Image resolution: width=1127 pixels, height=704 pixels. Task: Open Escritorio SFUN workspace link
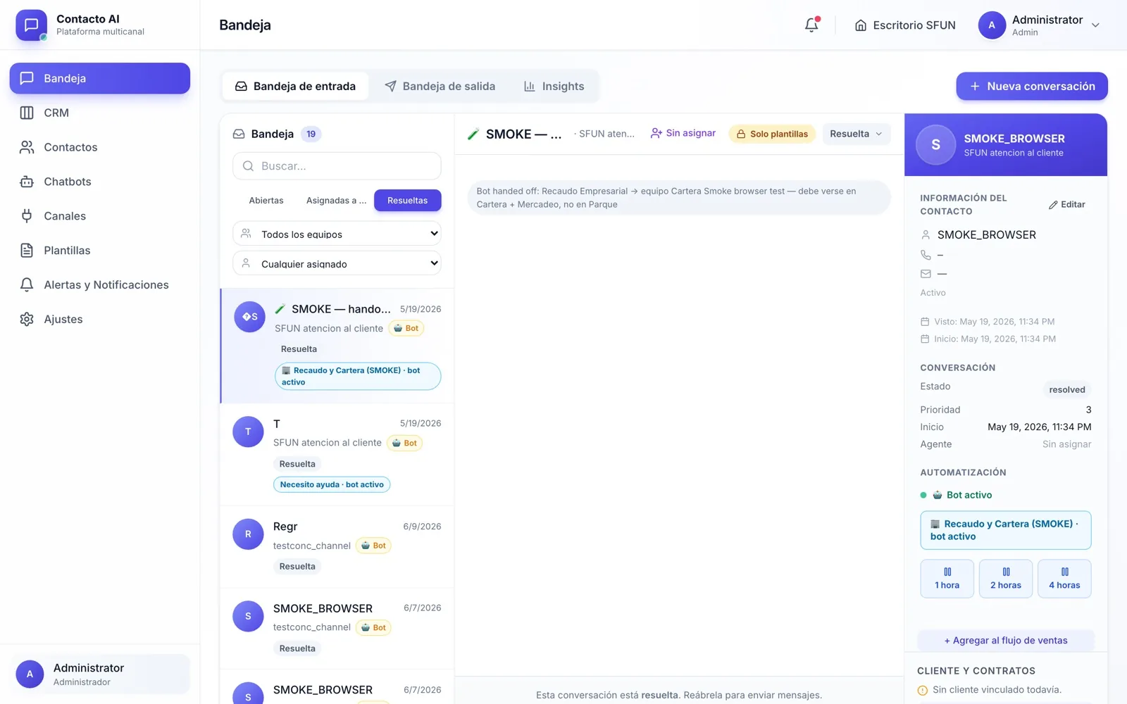(905, 25)
